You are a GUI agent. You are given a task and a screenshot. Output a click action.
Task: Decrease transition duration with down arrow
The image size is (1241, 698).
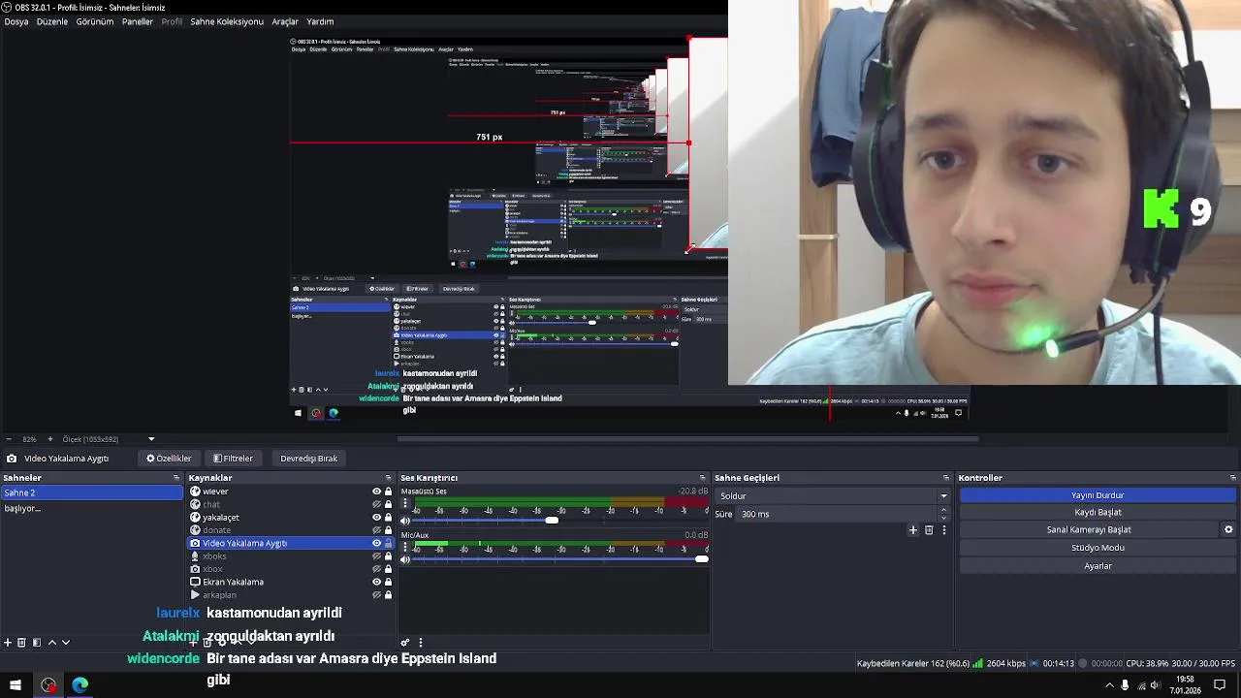point(943,518)
